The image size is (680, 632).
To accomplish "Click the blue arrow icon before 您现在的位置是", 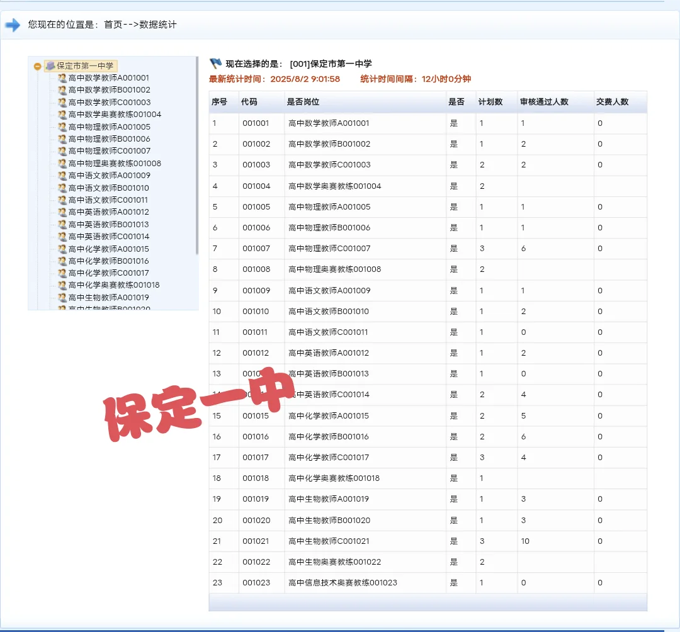I will tap(13, 25).
